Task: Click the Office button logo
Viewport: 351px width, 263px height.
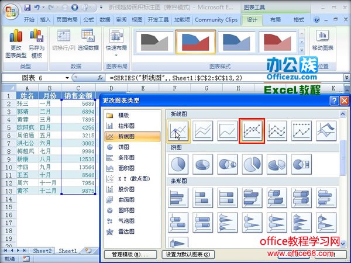Action: pos(11,12)
